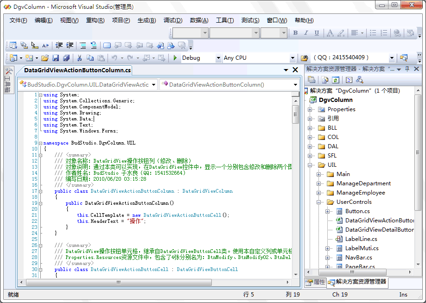Click the Copy toolbar icon

90,58
